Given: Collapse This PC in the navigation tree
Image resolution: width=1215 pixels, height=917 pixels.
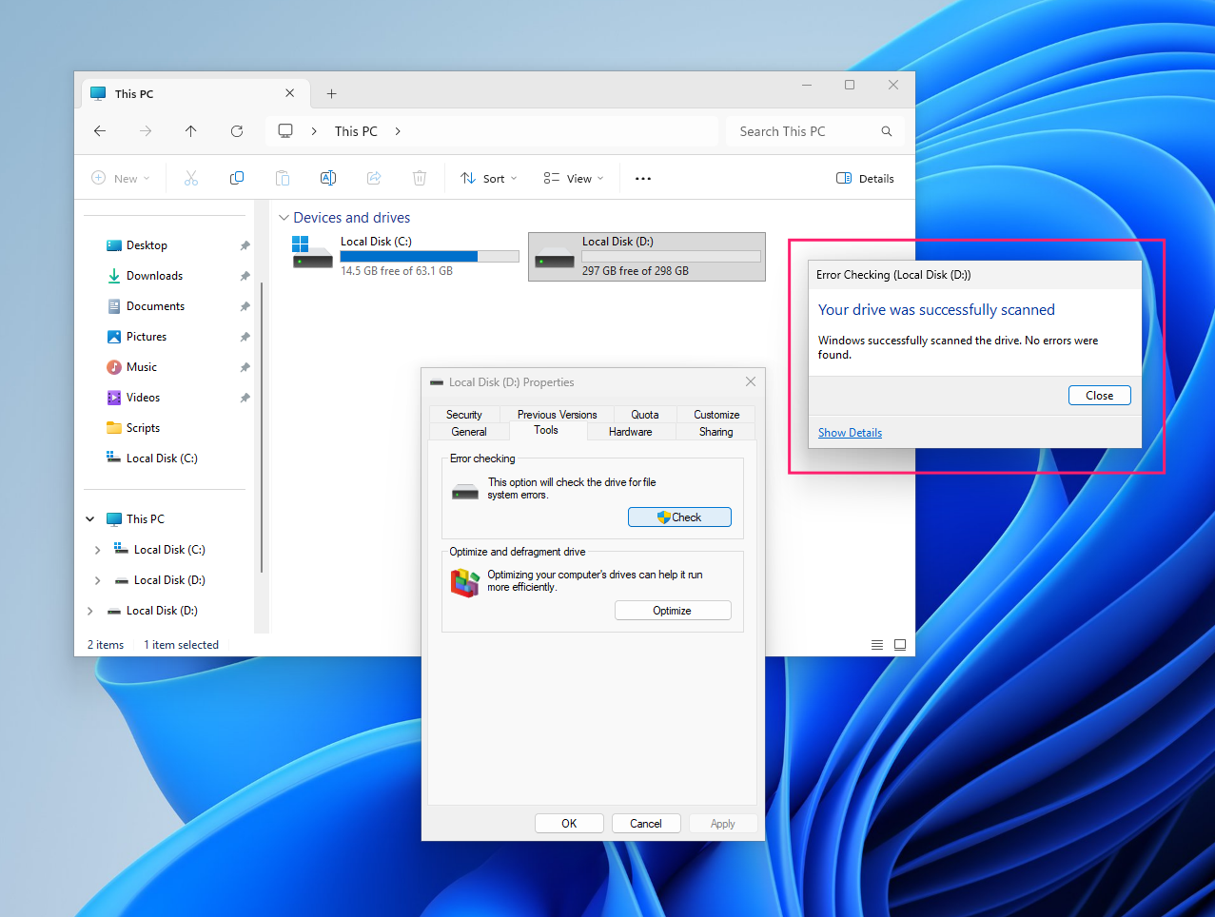Looking at the screenshot, I should (90, 519).
